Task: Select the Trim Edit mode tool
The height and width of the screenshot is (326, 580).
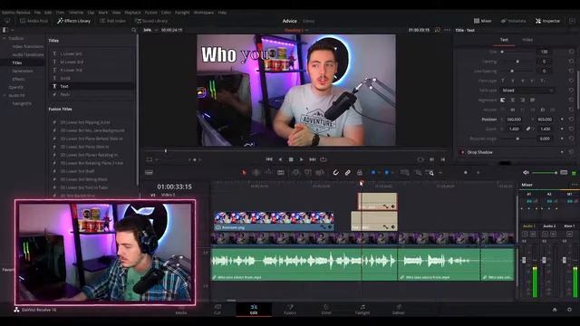Action: coord(256,173)
